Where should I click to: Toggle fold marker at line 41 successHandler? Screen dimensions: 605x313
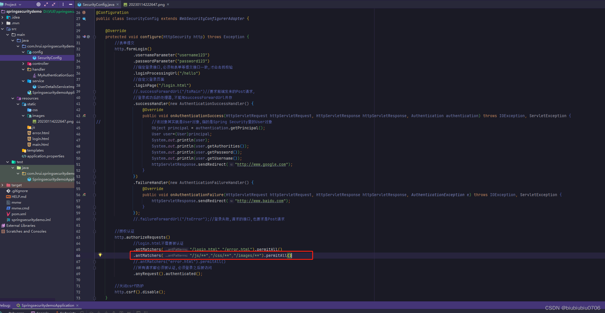pos(95,104)
